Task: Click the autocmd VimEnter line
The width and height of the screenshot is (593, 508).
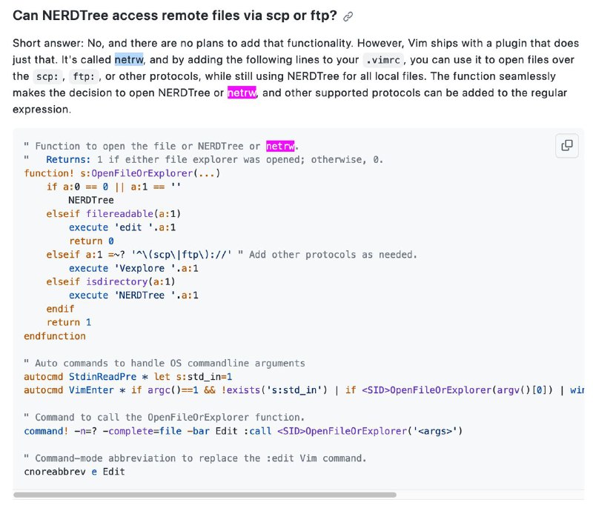Action: (304, 390)
